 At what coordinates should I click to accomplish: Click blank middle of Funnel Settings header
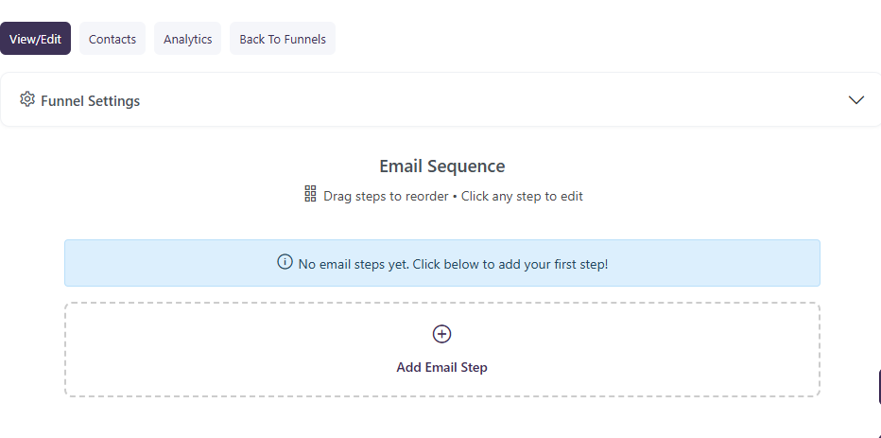tap(473, 100)
